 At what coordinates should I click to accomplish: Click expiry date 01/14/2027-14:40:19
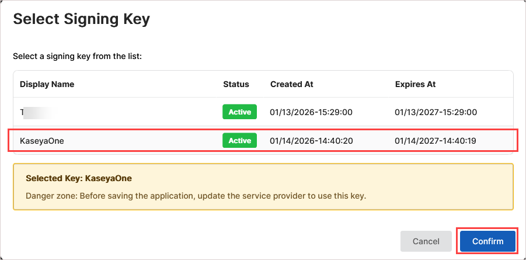click(436, 141)
